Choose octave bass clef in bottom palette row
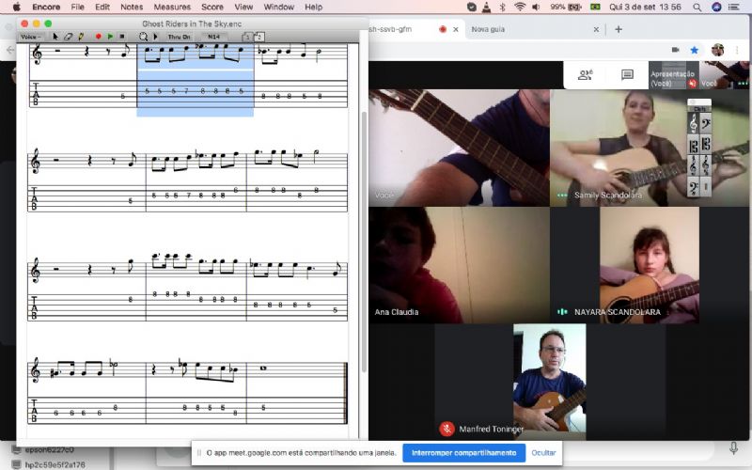The height and width of the screenshot is (470, 752). pyautogui.click(x=693, y=186)
